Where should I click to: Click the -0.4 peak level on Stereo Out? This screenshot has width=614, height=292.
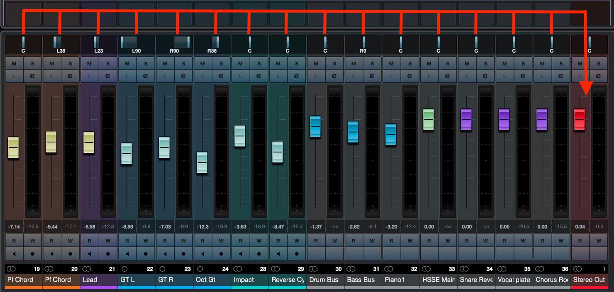(x=599, y=227)
